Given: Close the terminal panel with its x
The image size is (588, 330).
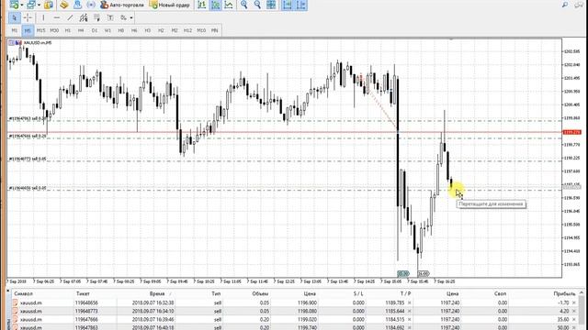Looking at the screenshot, I should [8, 291].
